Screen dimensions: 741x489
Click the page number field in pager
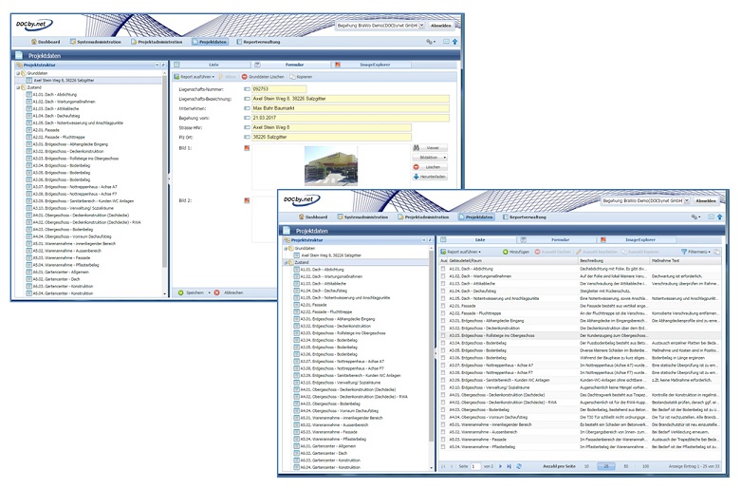pyautogui.click(x=475, y=466)
